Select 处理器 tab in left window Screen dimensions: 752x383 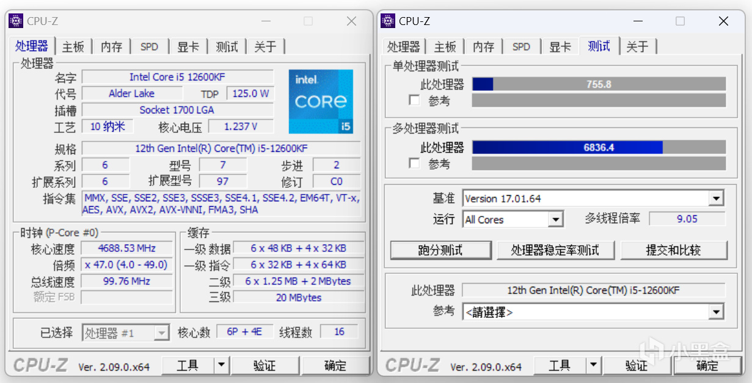click(x=32, y=46)
